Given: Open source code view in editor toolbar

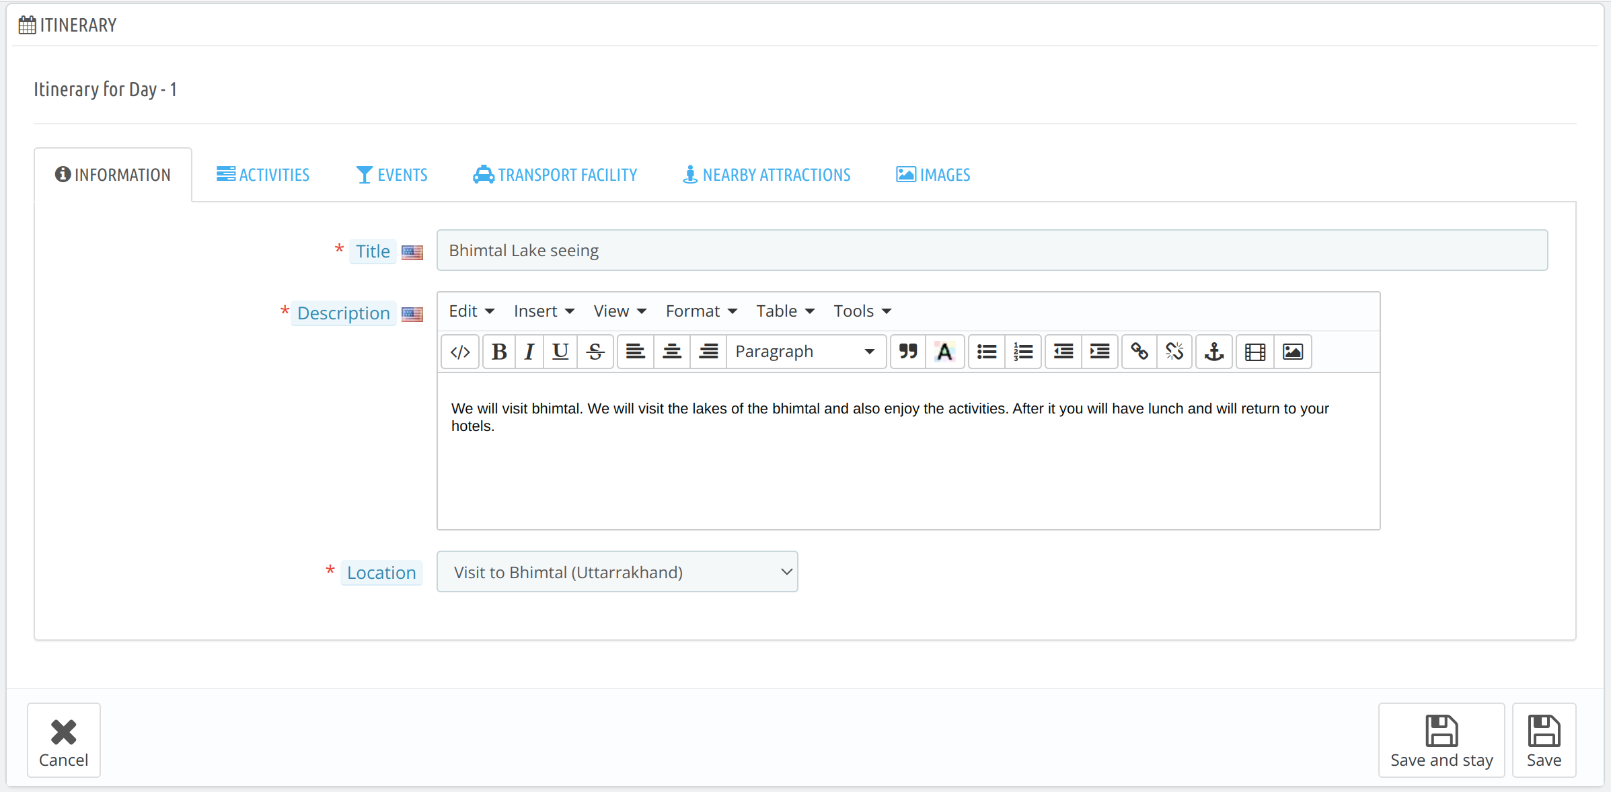Looking at the screenshot, I should [x=460, y=352].
